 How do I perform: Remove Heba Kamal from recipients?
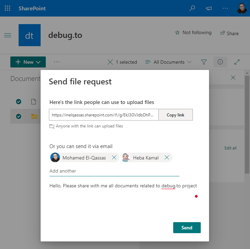coord(167,157)
